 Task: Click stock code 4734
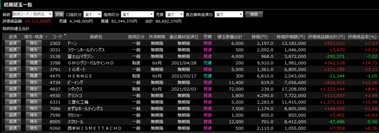pos(55,82)
